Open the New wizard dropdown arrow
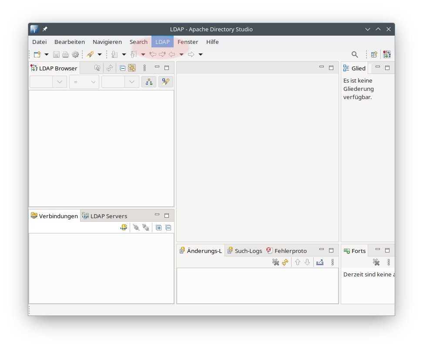This screenshot has width=423, height=349. [47, 54]
